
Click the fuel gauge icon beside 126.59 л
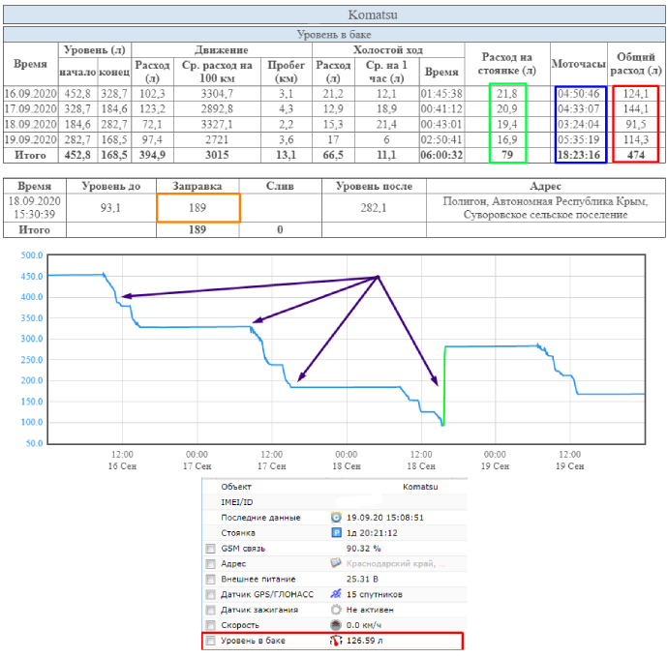(336, 641)
